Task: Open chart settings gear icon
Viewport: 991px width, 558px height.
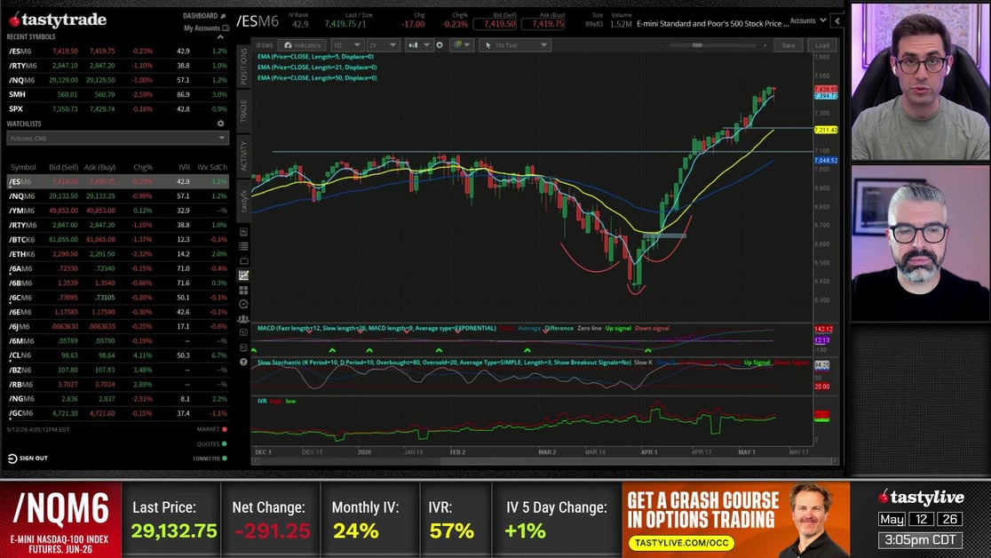Action: click(x=440, y=45)
